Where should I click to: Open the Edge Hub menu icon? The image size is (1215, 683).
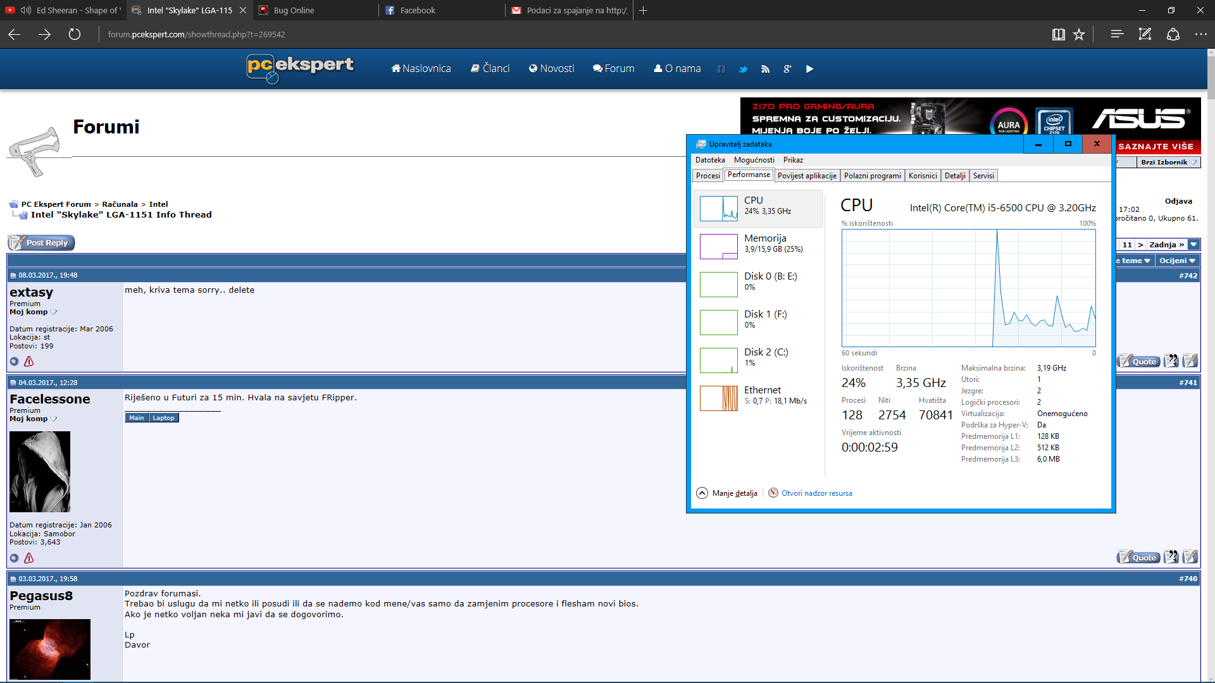click(1117, 35)
